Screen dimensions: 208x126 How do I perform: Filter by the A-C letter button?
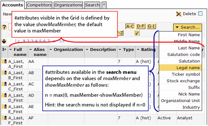tap(130, 26)
